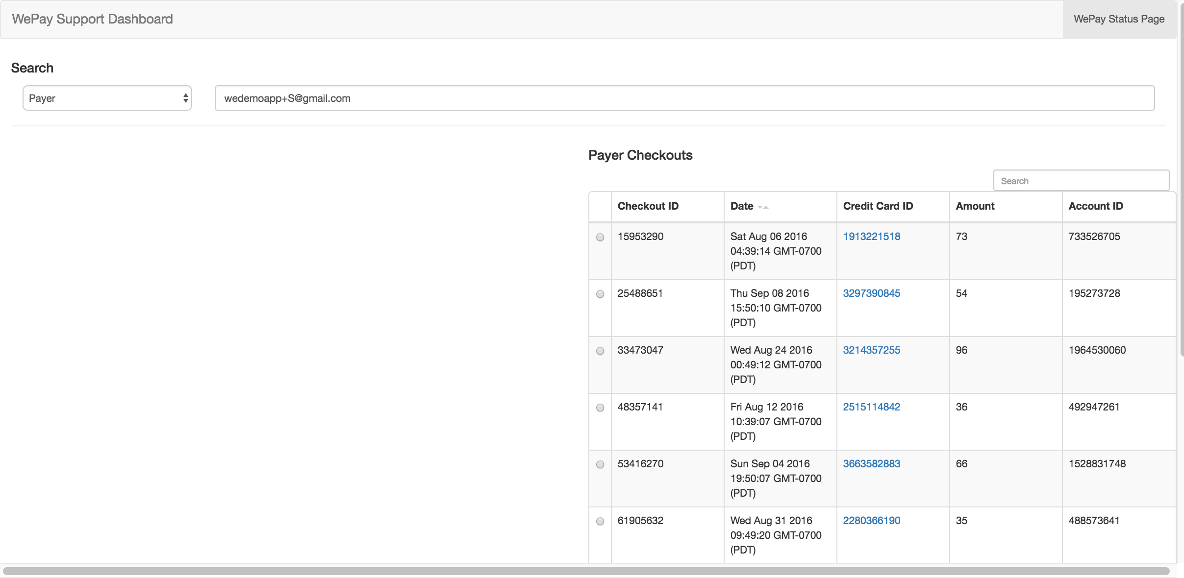Click date cell Wed Aug 24 2016

[780, 365]
